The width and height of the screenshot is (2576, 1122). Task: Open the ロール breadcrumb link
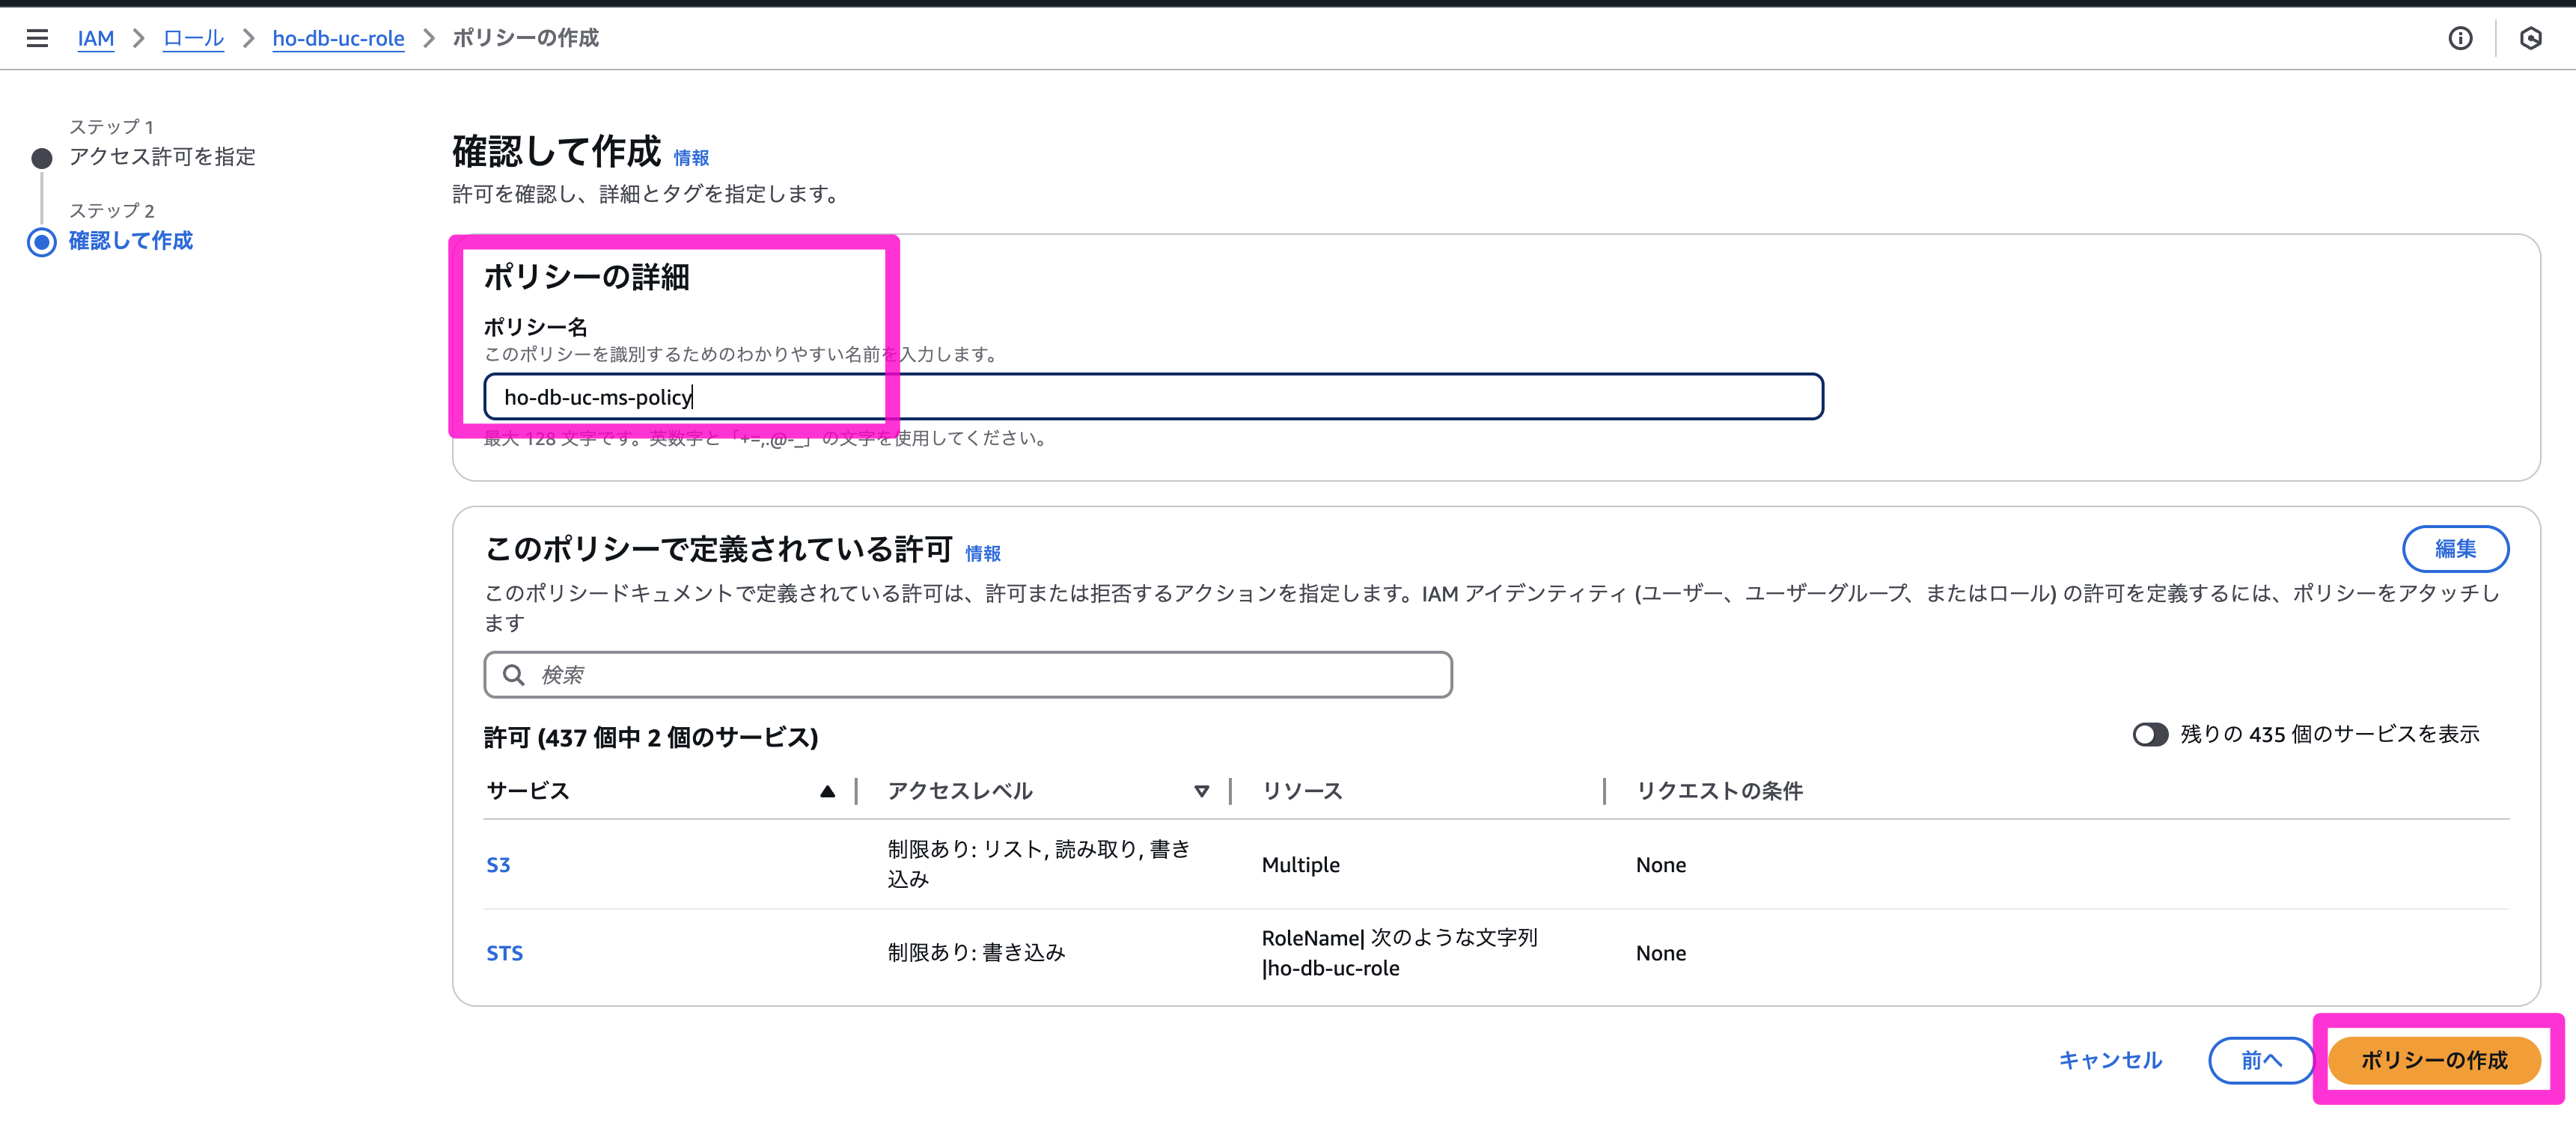193,38
